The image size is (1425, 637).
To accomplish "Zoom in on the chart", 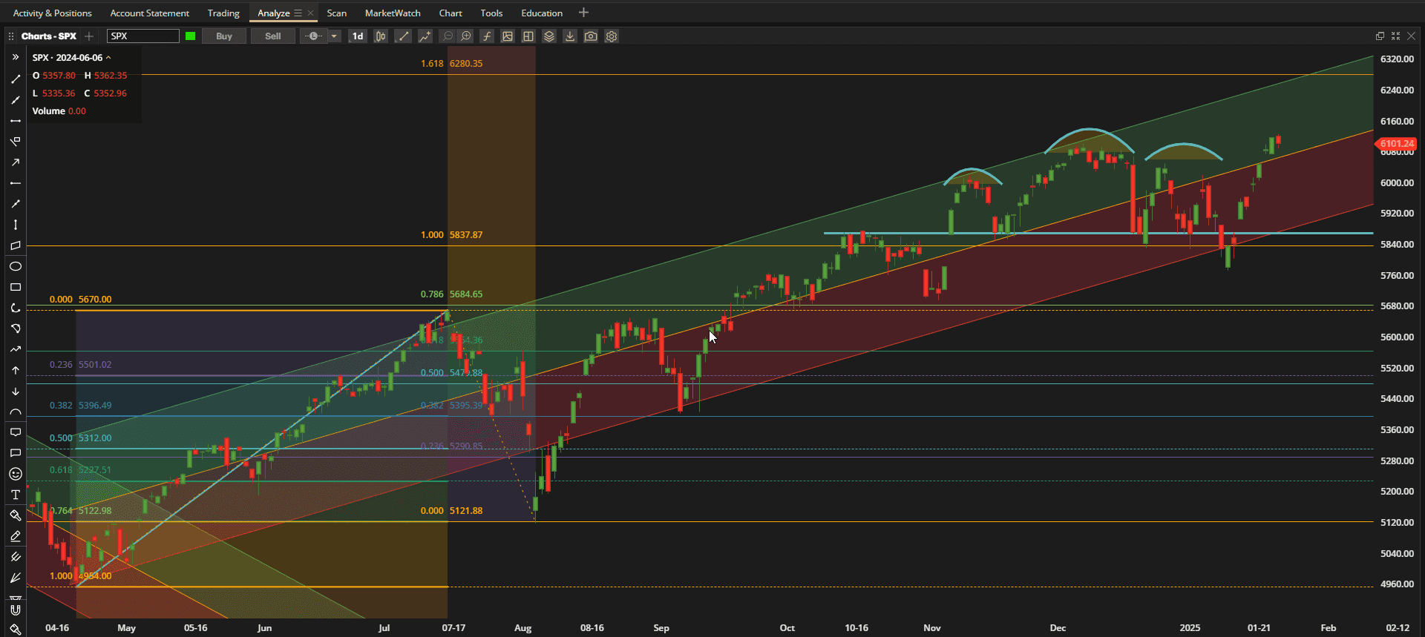I will pyautogui.click(x=466, y=36).
